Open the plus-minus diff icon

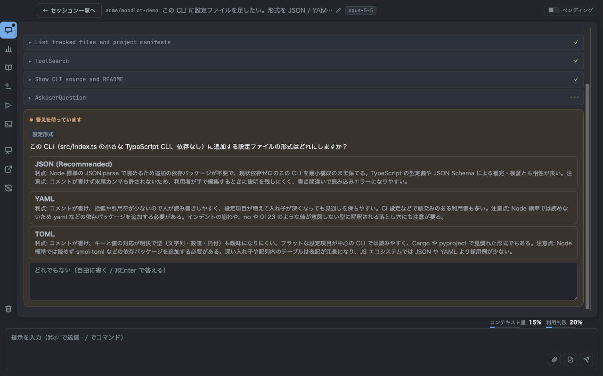point(8,86)
